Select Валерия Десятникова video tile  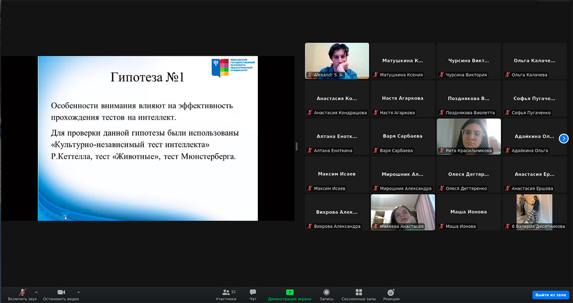tap(534, 212)
